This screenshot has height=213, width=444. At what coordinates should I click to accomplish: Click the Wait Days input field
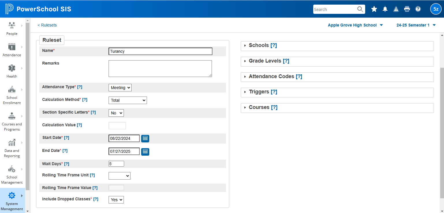116,164
